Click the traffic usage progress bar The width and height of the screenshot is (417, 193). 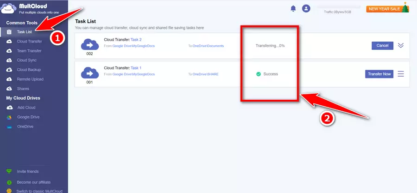339,7
